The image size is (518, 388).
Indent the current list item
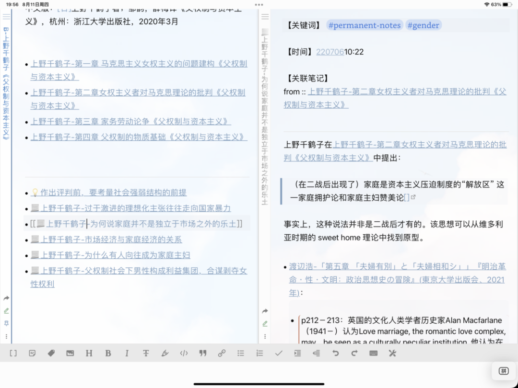[x=297, y=354]
